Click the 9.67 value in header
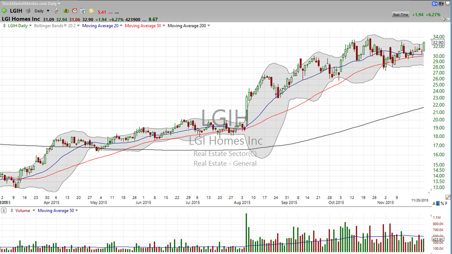Viewport: 452px width, 254px height. coord(153,20)
